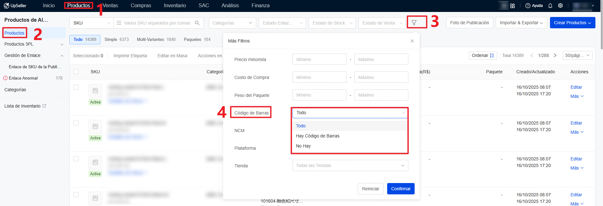
Task: Click the apps grid icon in header
Action: coord(512,6)
